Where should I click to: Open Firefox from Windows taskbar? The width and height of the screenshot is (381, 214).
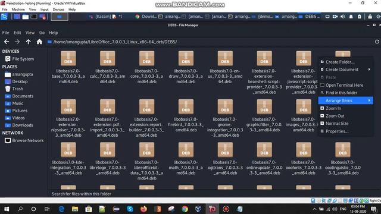click(x=143, y=209)
